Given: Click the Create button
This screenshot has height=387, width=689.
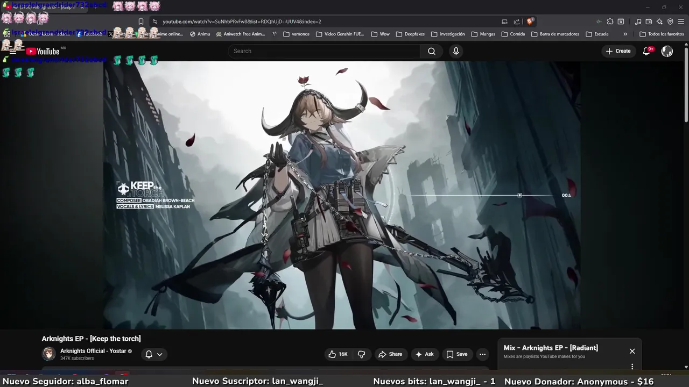Looking at the screenshot, I should (618, 51).
